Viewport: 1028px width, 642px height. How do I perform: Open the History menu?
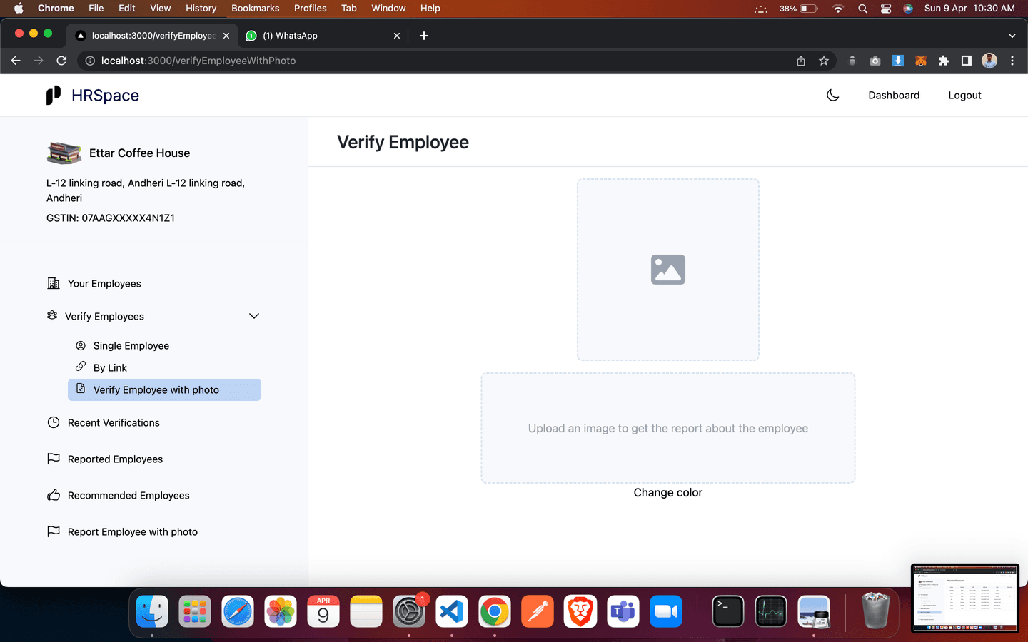pyautogui.click(x=201, y=8)
